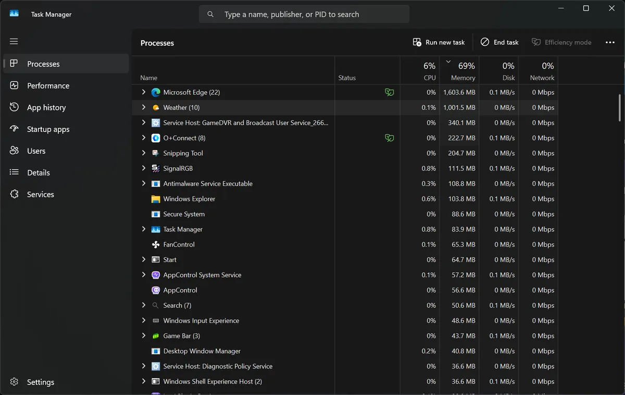The width and height of the screenshot is (625, 395).
Task: Click the Diagnostic Policy Service icon
Action: [x=155, y=366]
